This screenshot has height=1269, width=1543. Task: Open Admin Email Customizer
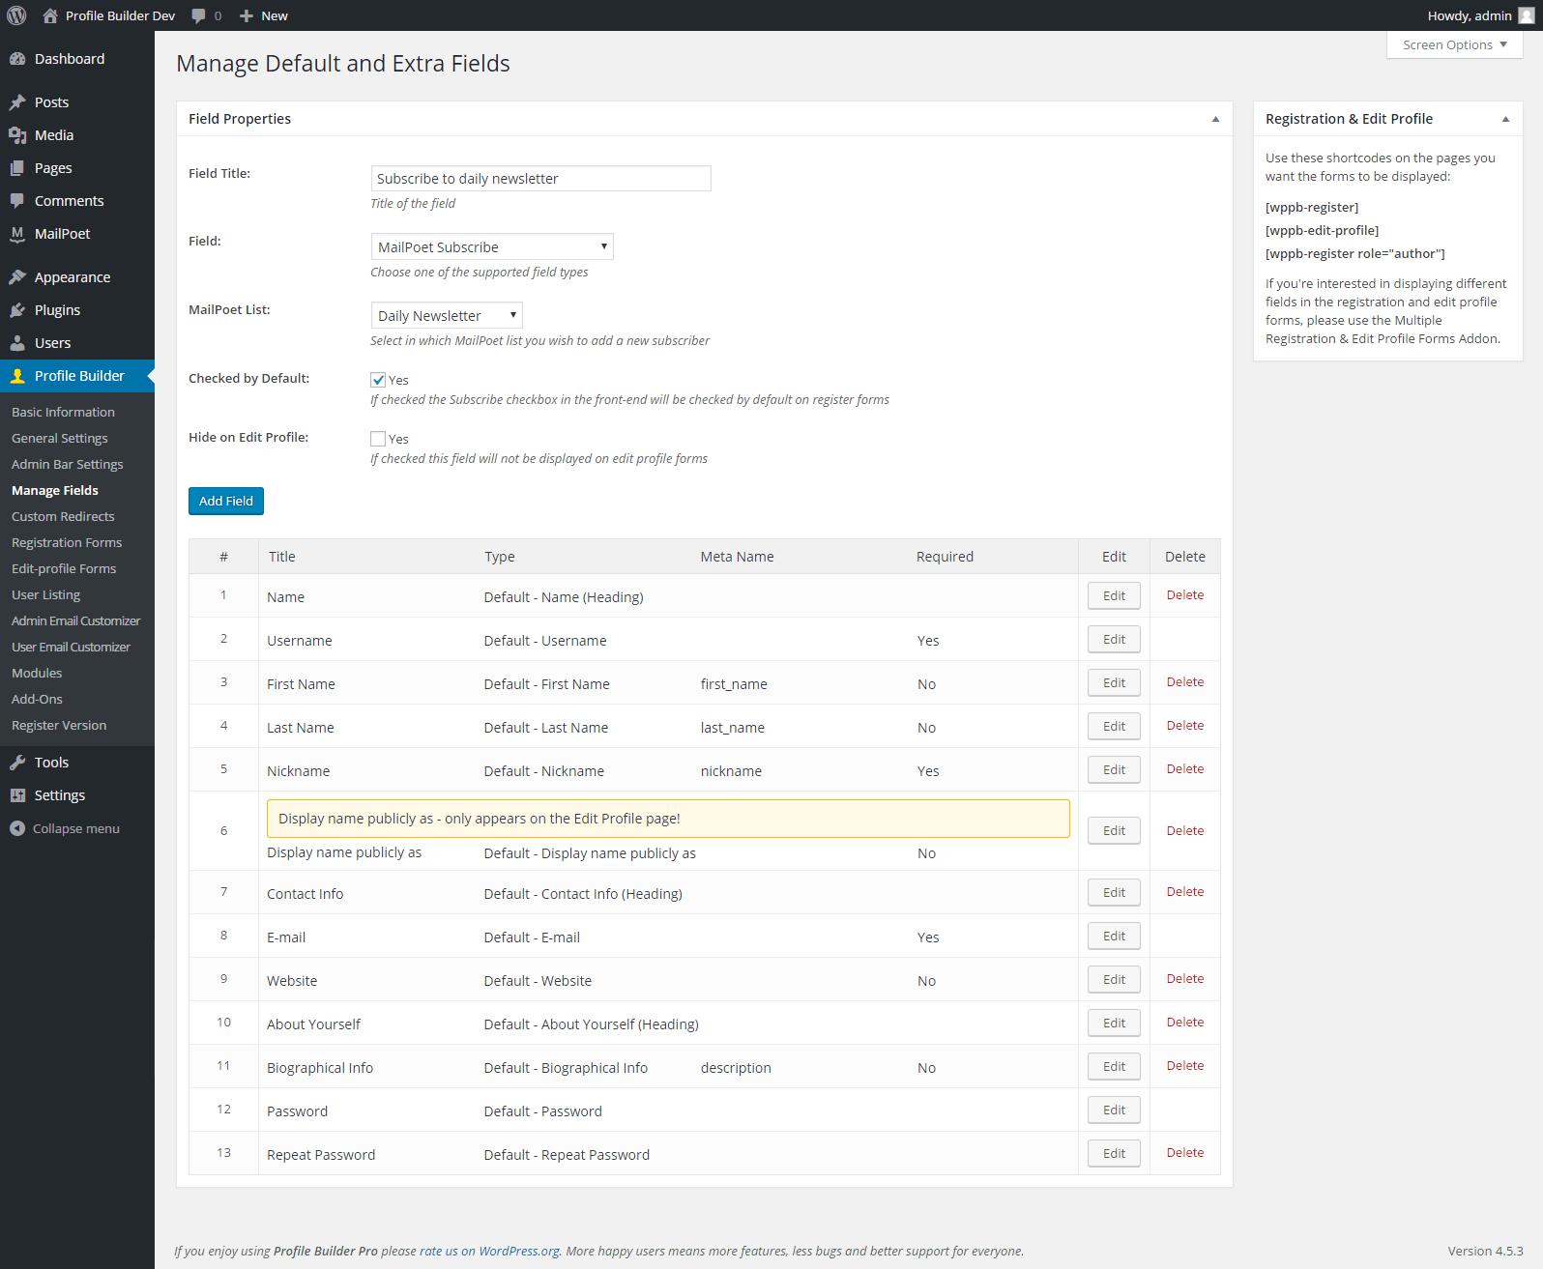[75, 620]
